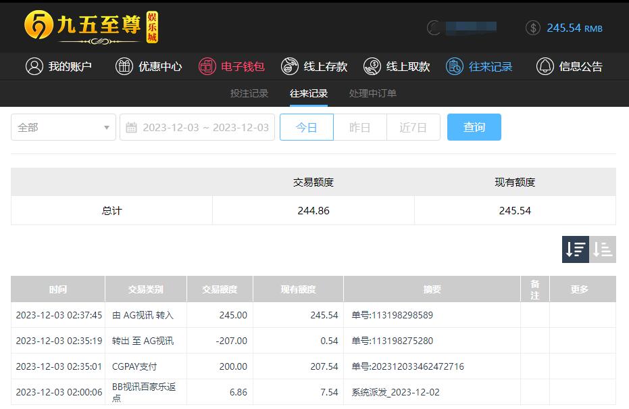Image resolution: width=629 pixels, height=409 pixels.
Task: Click the 查询 search button
Action: click(474, 127)
